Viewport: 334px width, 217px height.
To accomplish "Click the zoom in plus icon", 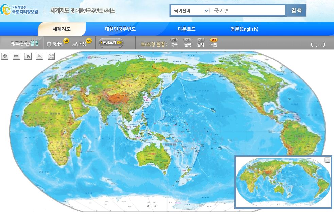I will click(x=5, y=56).
